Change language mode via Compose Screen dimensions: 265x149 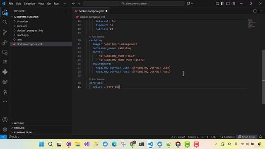pos(227,137)
